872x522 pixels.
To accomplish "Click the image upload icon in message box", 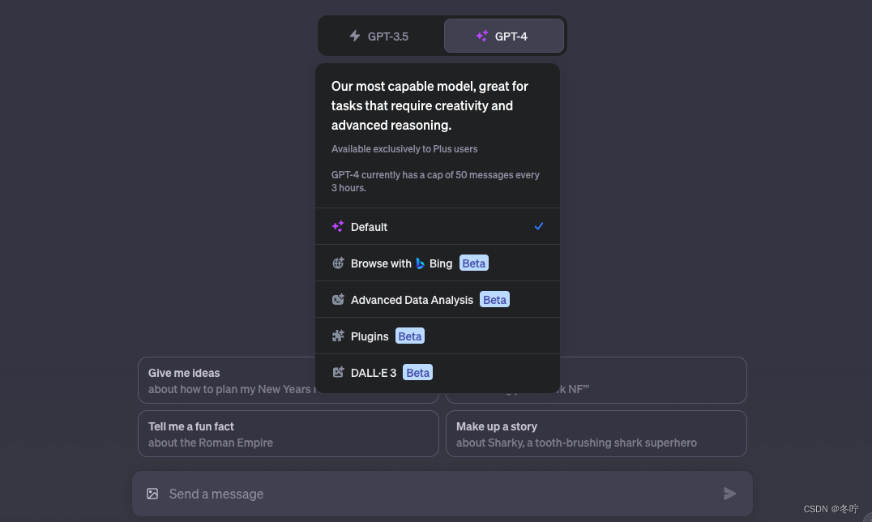I will tap(152, 494).
